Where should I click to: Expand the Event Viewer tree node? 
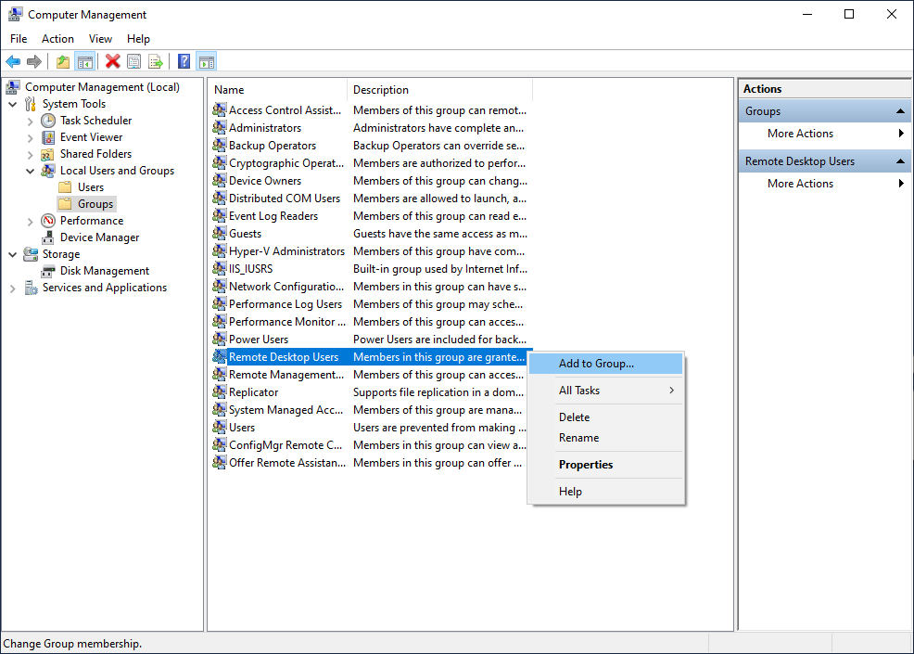point(31,138)
